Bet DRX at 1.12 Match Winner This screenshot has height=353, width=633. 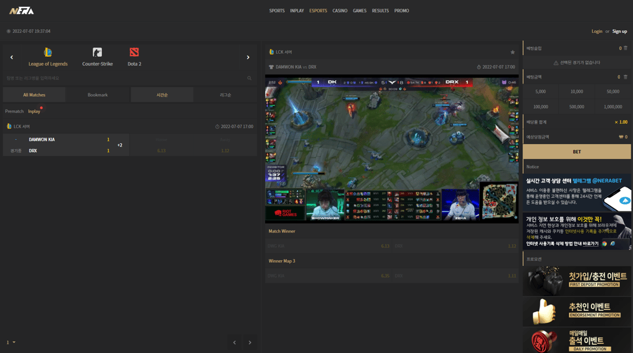click(456, 246)
